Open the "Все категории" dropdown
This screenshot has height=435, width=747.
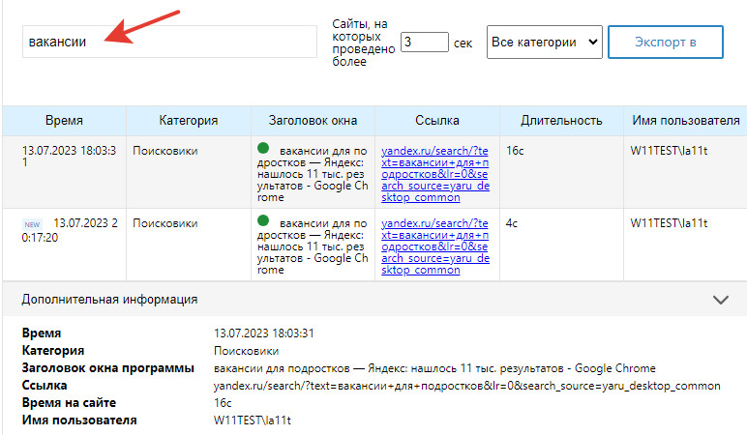coord(545,43)
